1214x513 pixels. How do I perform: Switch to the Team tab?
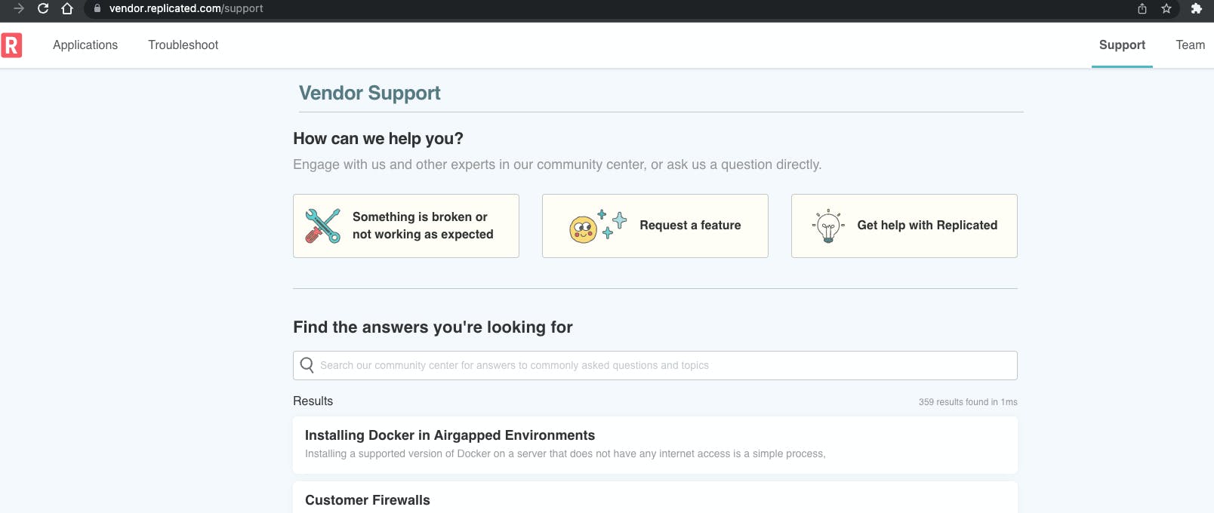[1190, 45]
